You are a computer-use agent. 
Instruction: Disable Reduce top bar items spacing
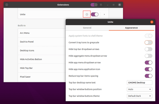pos(148,76)
